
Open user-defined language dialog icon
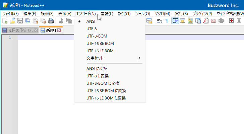(183, 21)
